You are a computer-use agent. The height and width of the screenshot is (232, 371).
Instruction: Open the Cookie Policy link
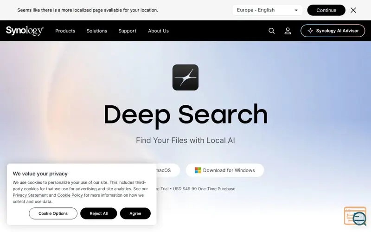tap(70, 195)
